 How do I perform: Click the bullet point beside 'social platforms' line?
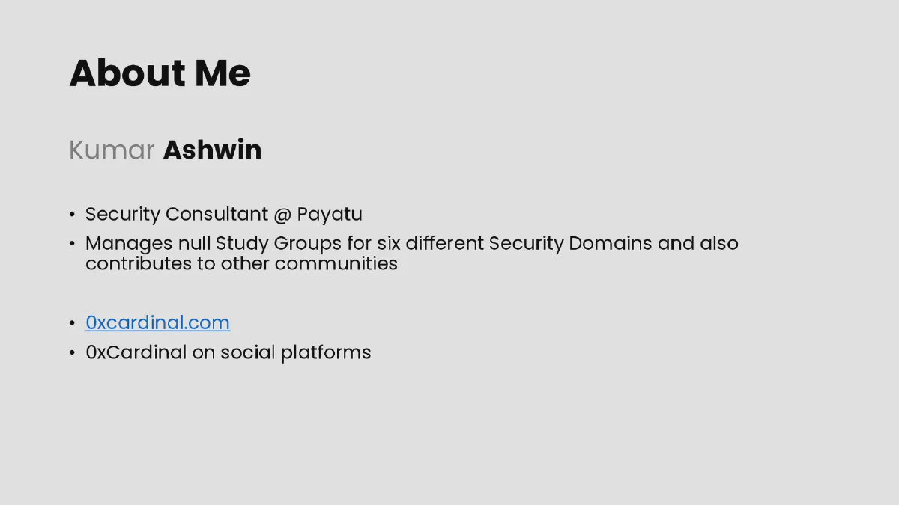click(x=72, y=352)
